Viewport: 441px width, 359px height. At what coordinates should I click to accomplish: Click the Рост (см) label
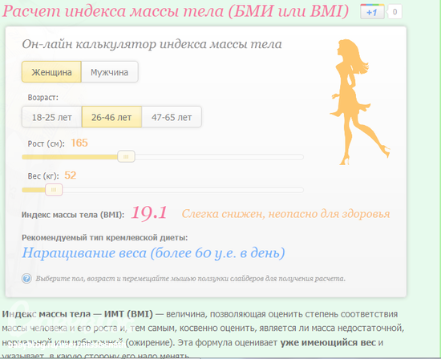pyautogui.click(x=47, y=143)
